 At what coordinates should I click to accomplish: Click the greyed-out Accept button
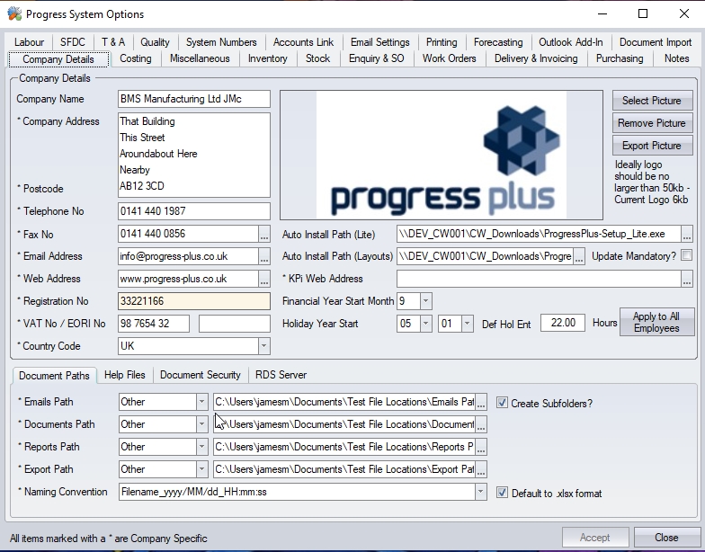[595, 538]
